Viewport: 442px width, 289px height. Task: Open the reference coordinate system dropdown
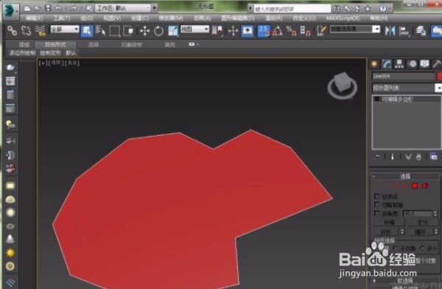point(194,29)
